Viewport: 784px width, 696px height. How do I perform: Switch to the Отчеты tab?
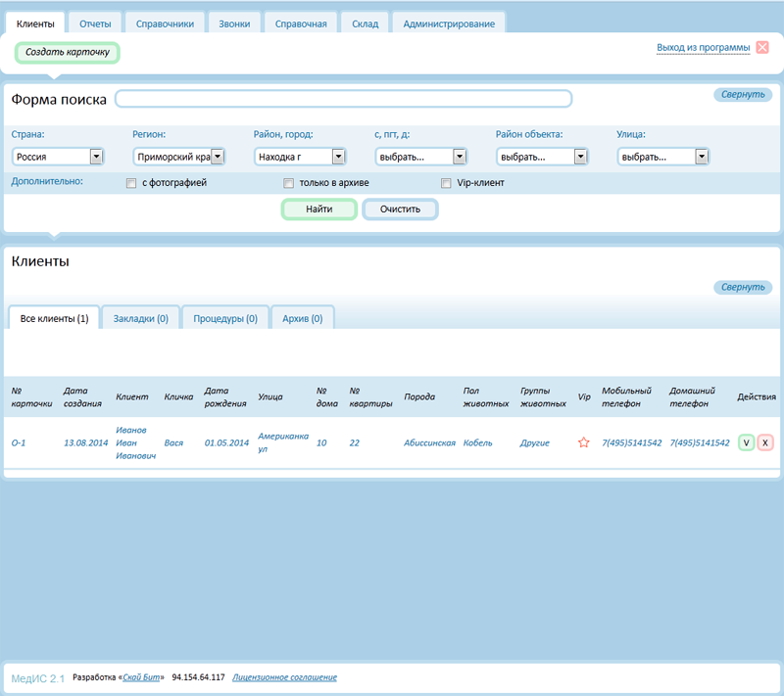click(96, 23)
